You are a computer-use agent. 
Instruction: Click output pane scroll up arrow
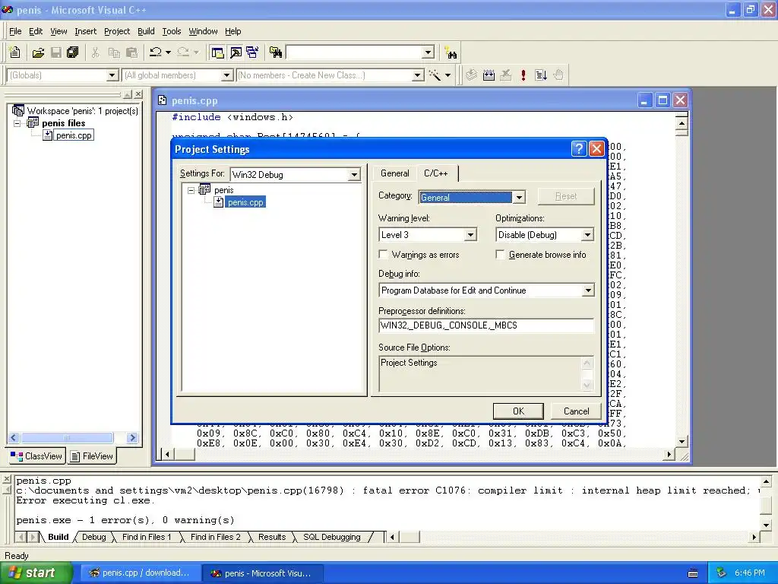coord(766,481)
